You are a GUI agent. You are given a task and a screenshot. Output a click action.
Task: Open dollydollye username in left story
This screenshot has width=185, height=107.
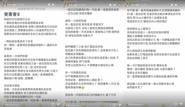point(12,5)
